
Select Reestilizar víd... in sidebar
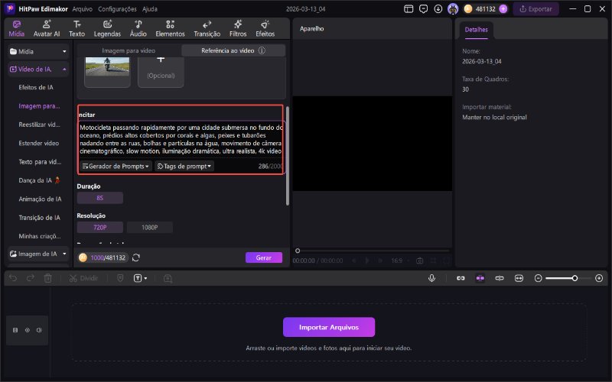(39, 125)
